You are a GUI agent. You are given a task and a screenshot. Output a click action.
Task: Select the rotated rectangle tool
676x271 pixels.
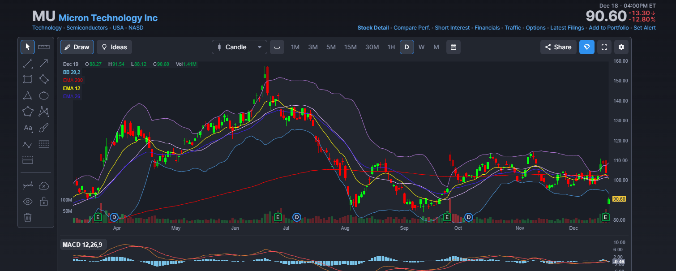tap(44, 79)
